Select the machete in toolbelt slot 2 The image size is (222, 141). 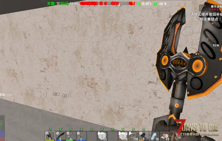tap(60, 136)
